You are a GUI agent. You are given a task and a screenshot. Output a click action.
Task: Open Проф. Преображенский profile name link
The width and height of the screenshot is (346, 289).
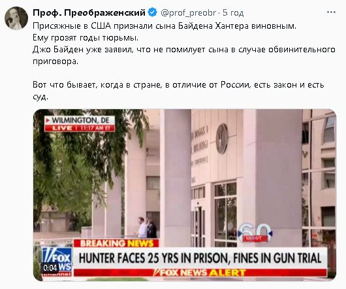coord(89,13)
